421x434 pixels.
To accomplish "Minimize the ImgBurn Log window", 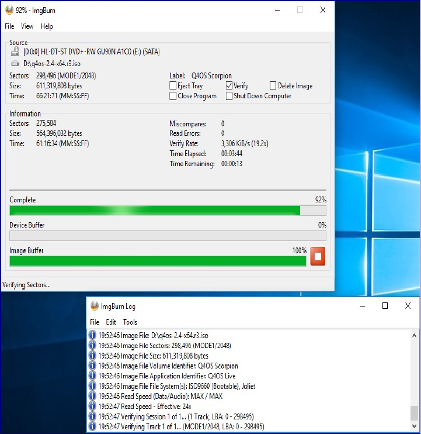I will (x=363, y=306).
